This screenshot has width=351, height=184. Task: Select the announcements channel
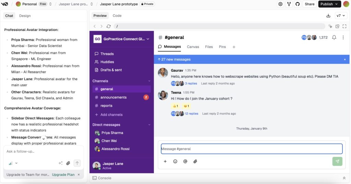tap(122, 97)
